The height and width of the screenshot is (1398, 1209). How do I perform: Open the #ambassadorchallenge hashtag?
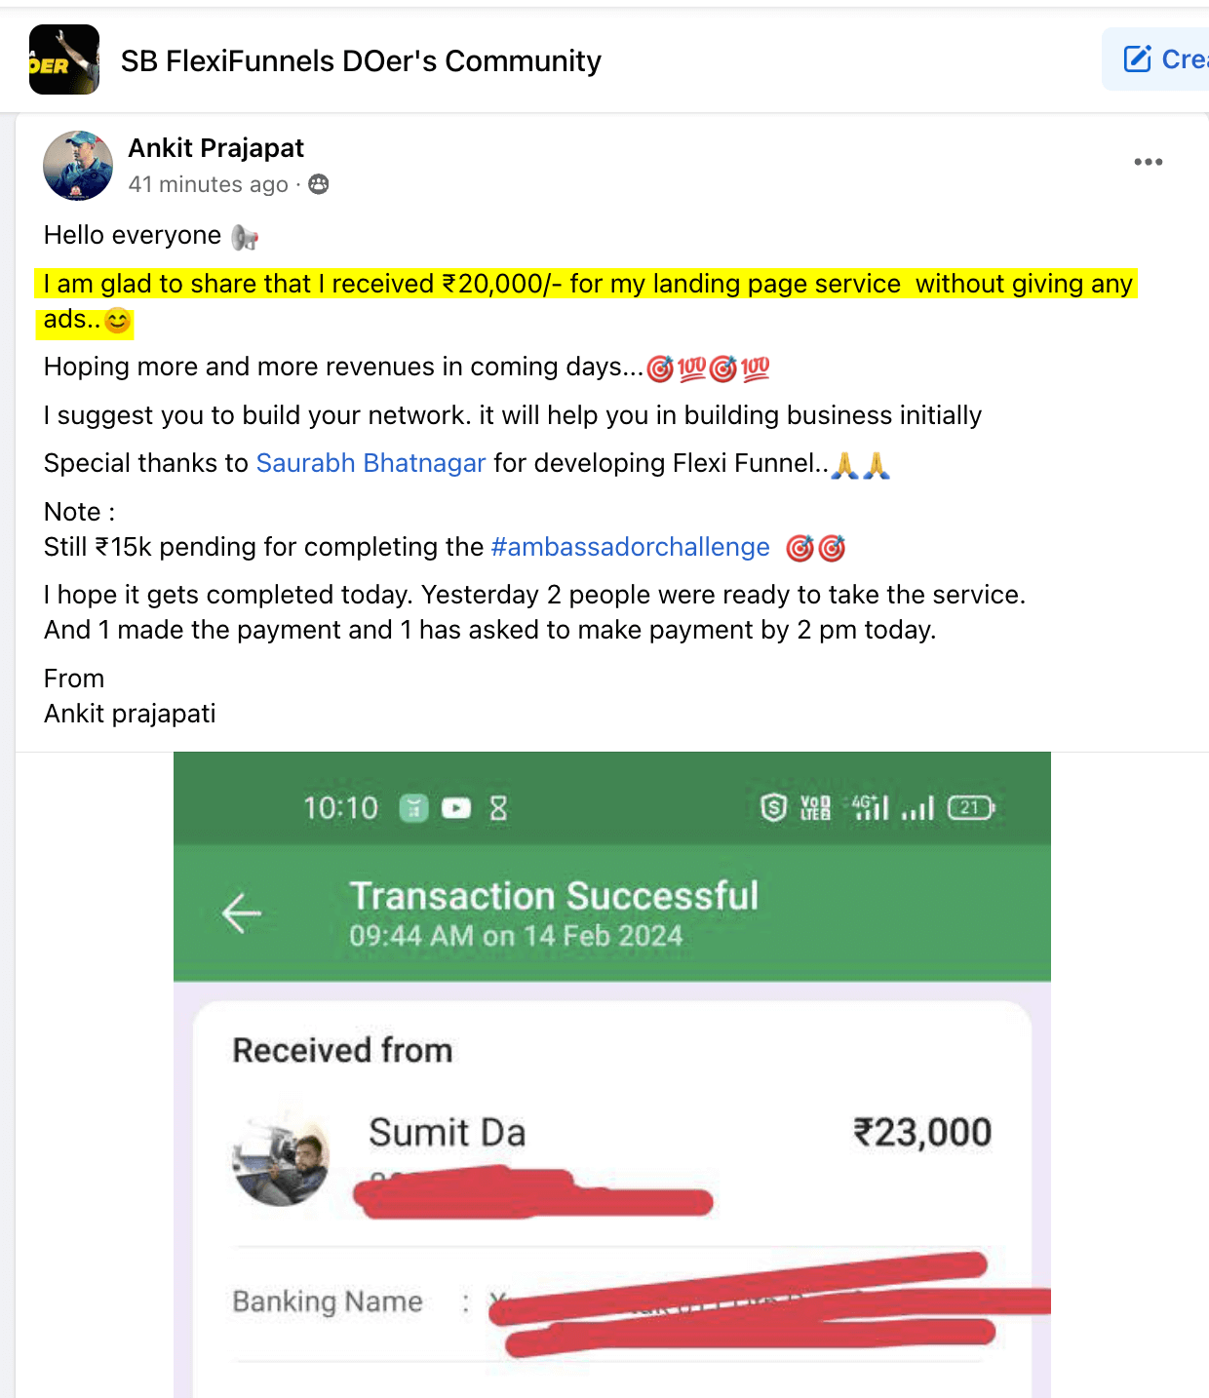[x=630, y=547]
